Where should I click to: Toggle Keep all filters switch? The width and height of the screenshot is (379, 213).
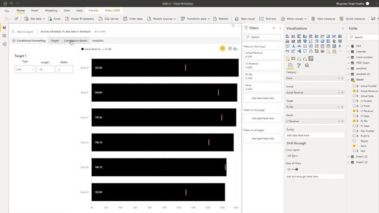295,169
